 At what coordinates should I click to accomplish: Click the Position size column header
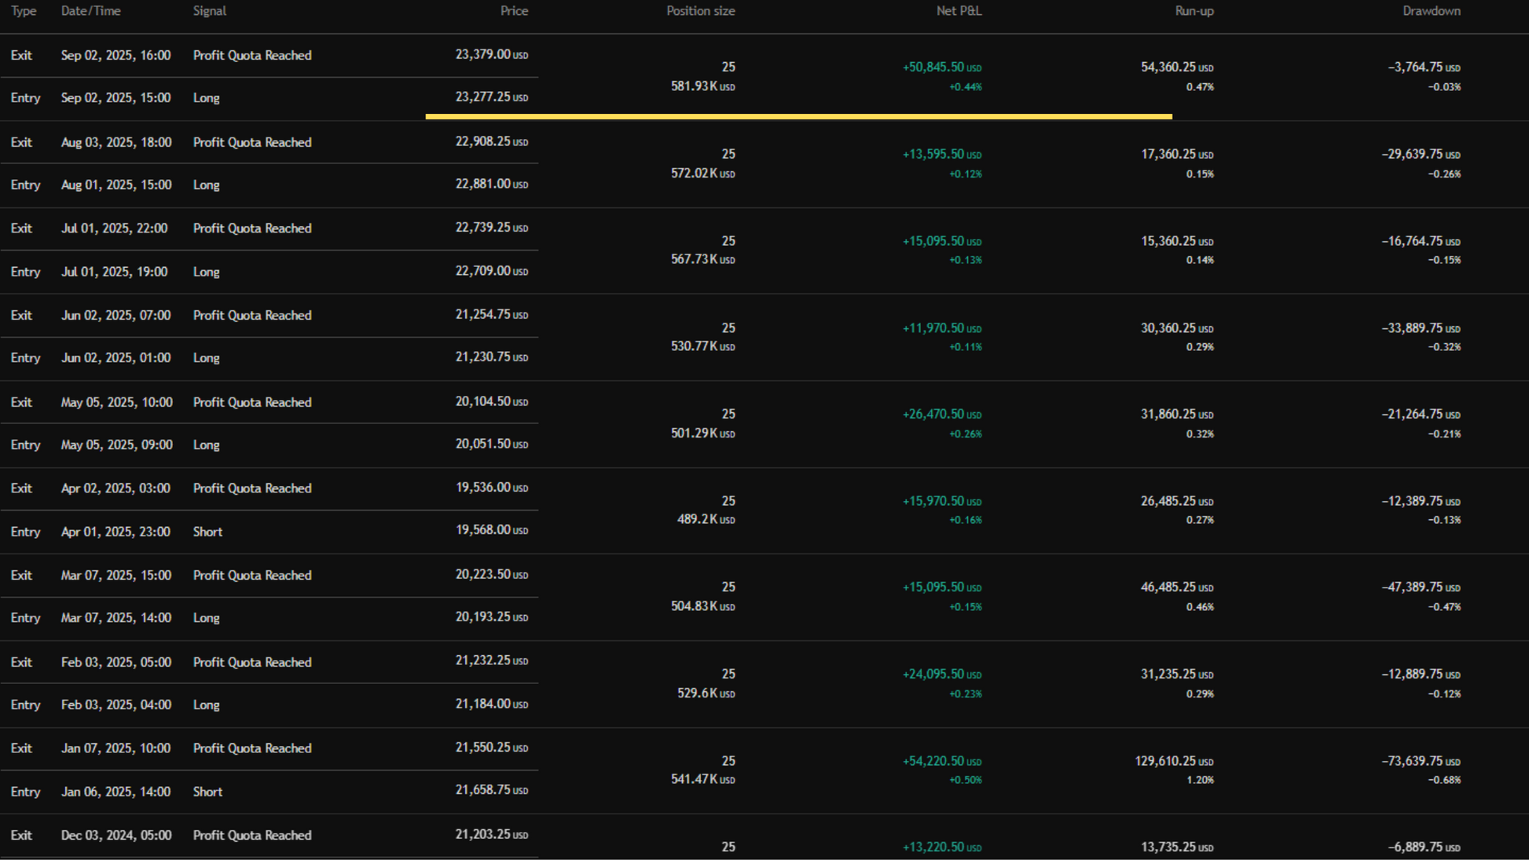(700, 11)
